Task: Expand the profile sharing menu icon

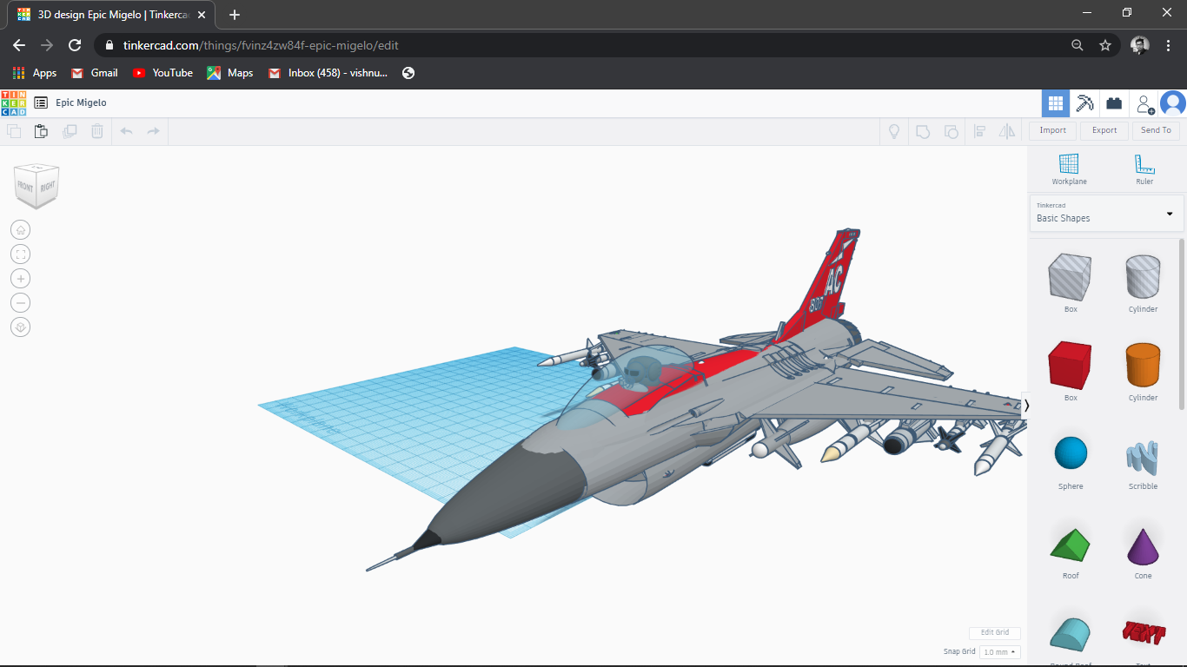Action: tap(1144, 102)
